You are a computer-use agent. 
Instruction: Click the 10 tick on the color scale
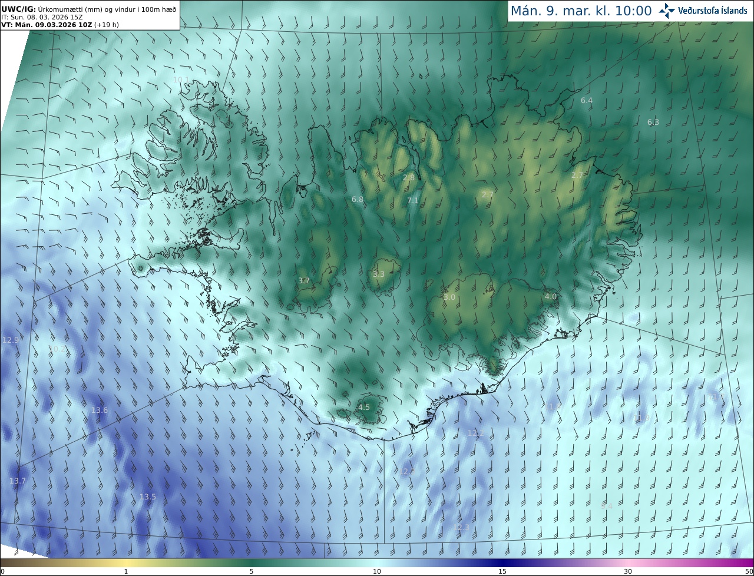[x=377, y=571]
